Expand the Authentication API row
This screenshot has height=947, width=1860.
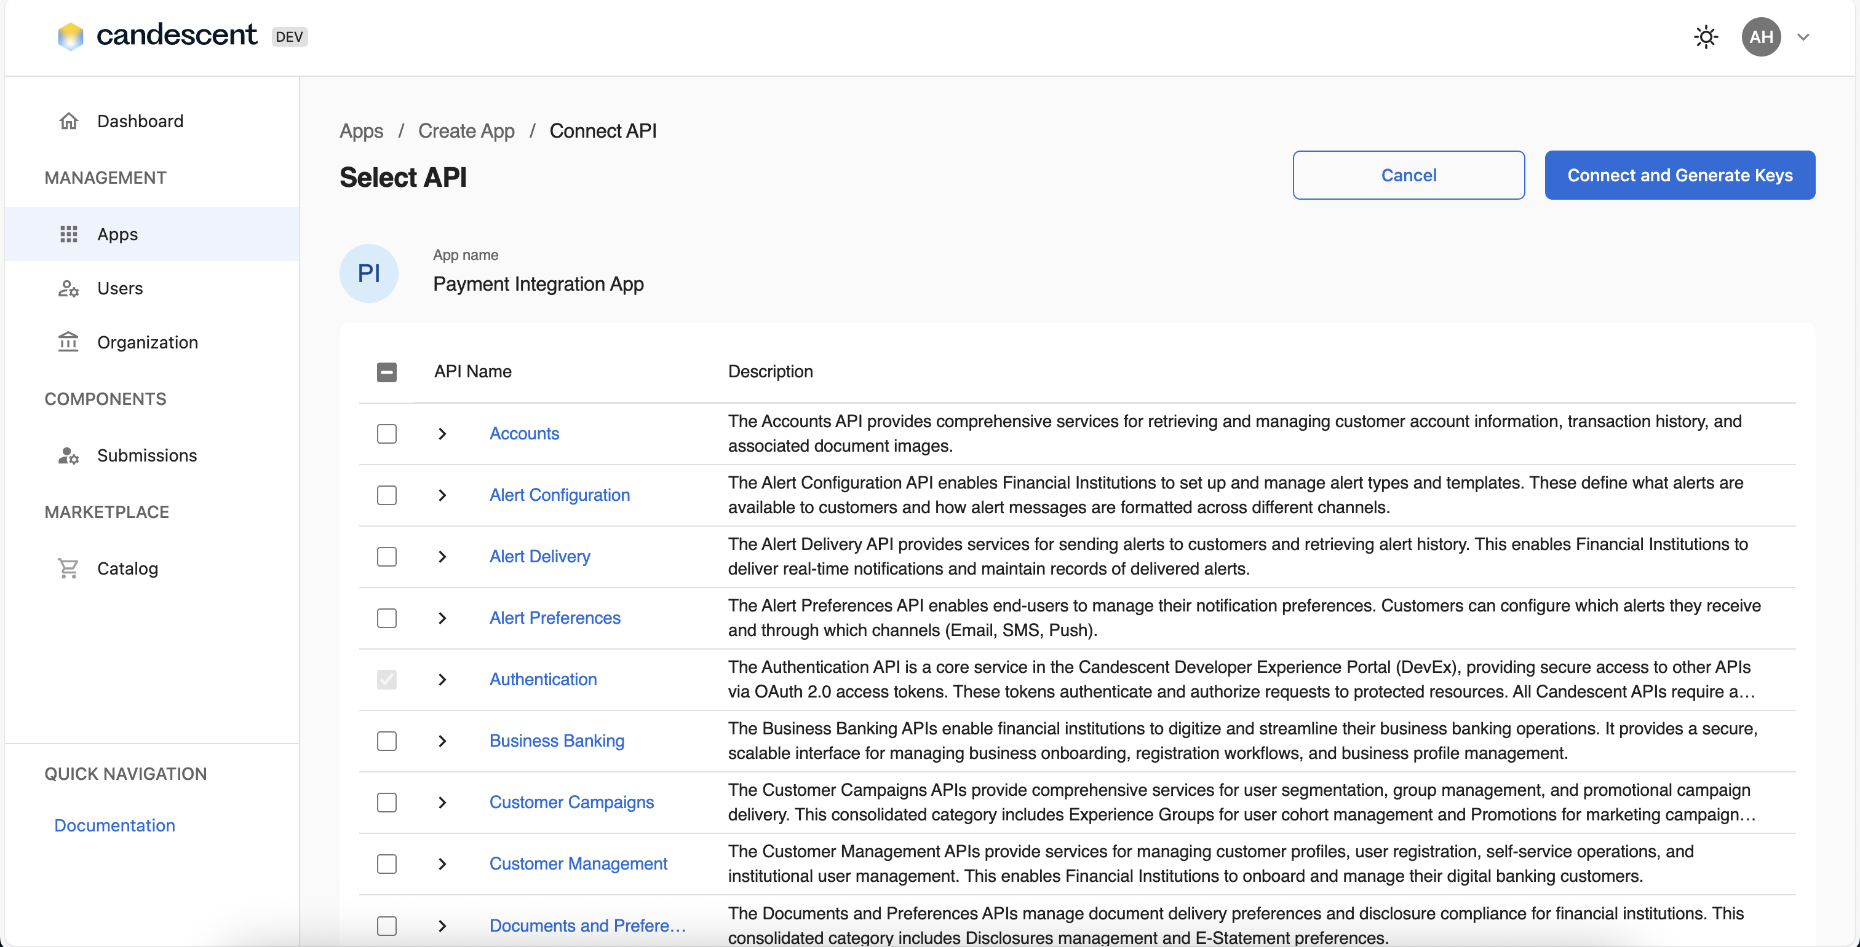click(x=443, y=680)
